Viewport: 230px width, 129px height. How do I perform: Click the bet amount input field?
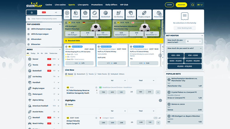(x=194, y=41)
